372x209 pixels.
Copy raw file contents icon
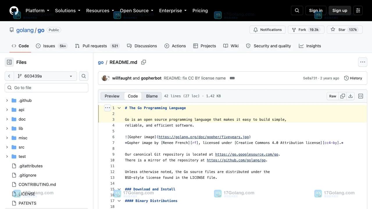point(343,96)
